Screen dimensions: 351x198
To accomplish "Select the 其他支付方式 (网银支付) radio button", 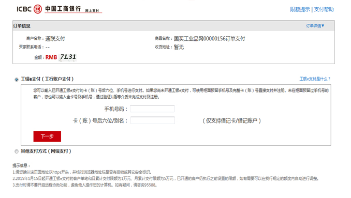I will tap(17, 151).
